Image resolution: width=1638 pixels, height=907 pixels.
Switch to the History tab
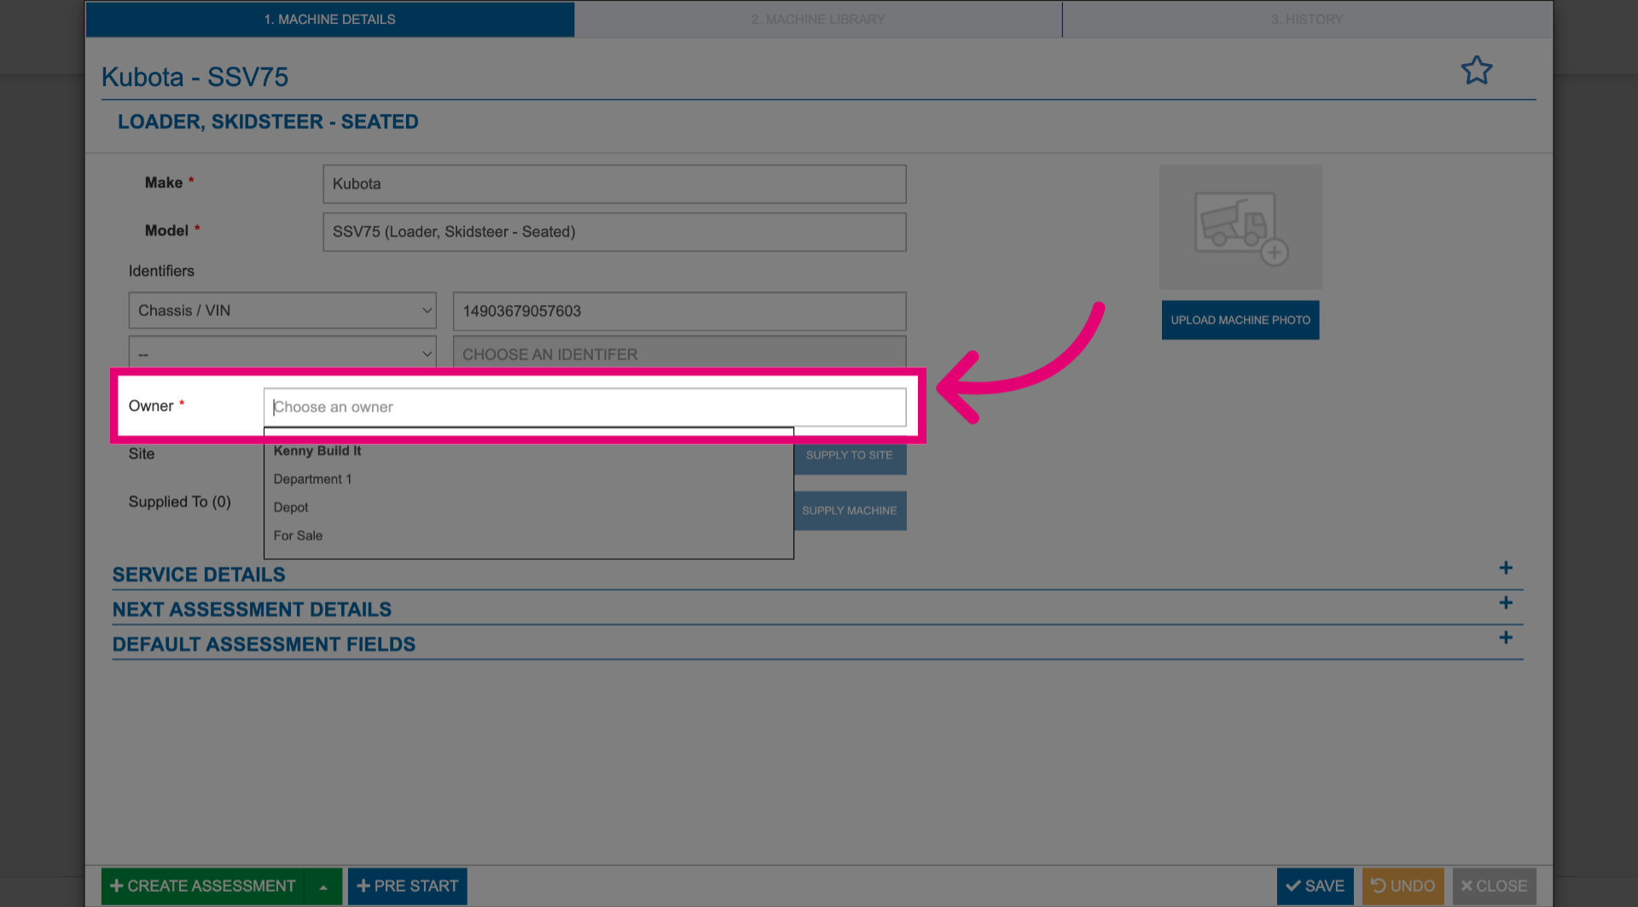click(x=1307, y=19)
